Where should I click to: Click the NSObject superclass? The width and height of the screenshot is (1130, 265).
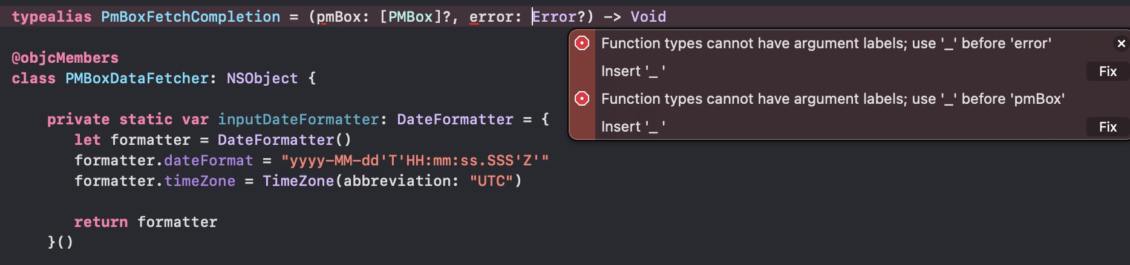tap(263, 78)
